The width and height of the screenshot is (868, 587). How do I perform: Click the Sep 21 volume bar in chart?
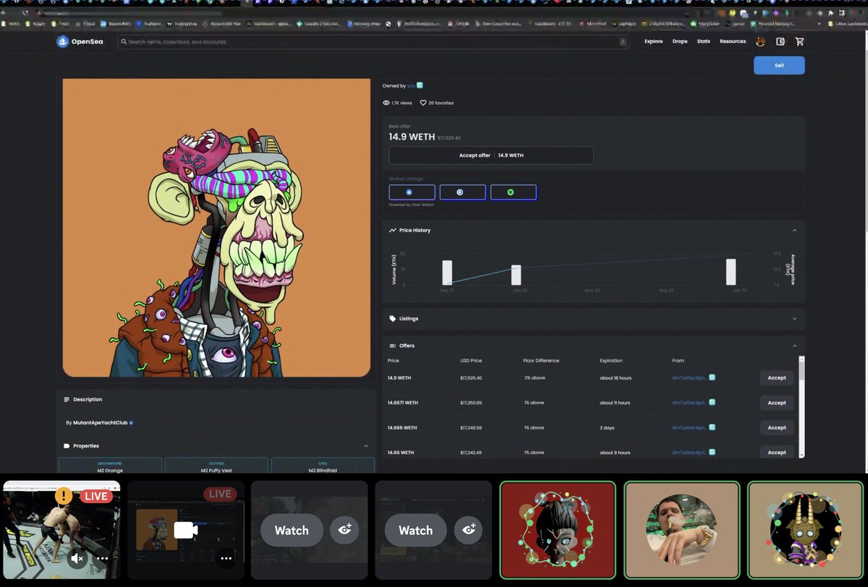tap(447, 273)
